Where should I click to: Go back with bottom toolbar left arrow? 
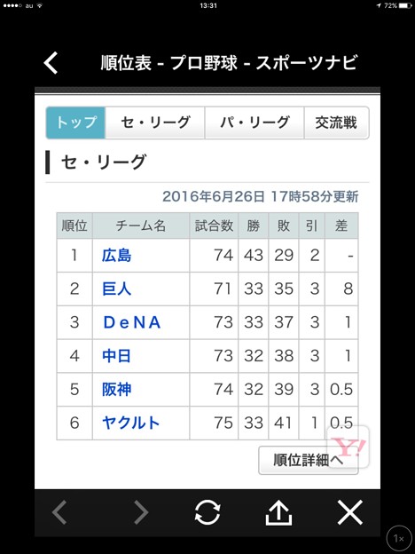[x=59, y=512]
